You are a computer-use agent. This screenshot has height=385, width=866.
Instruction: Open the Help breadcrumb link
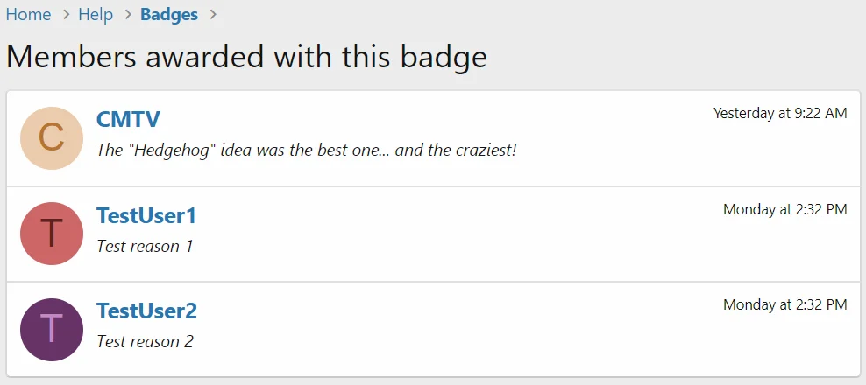(x=96, y=15)
